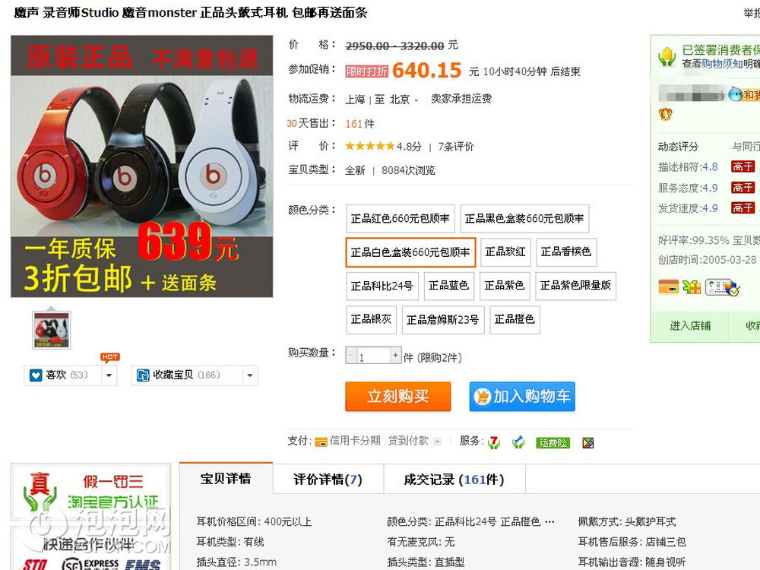Select color option 正品玫红
Image resolution: width=760 pixels, height=570 pixels.
505,252
